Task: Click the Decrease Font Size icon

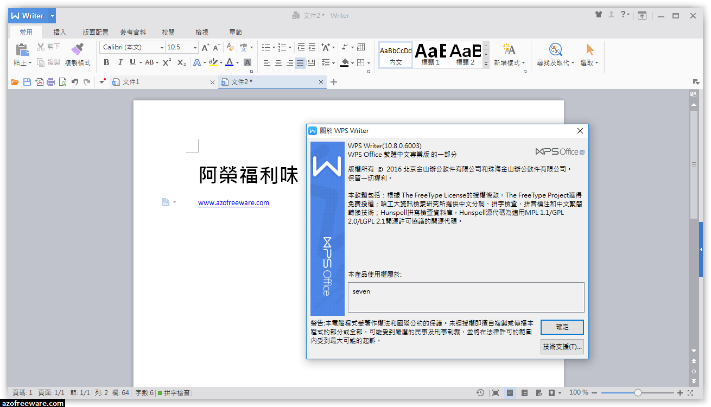Action: pyautogui.click(x=217, y=47)
